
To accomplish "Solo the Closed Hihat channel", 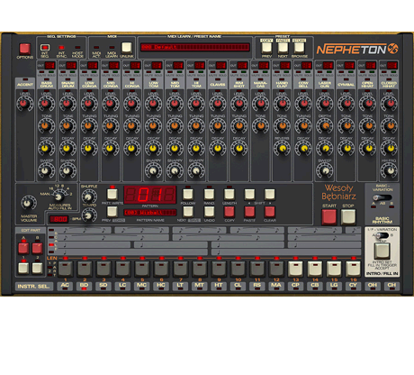I will coord(393,72).
